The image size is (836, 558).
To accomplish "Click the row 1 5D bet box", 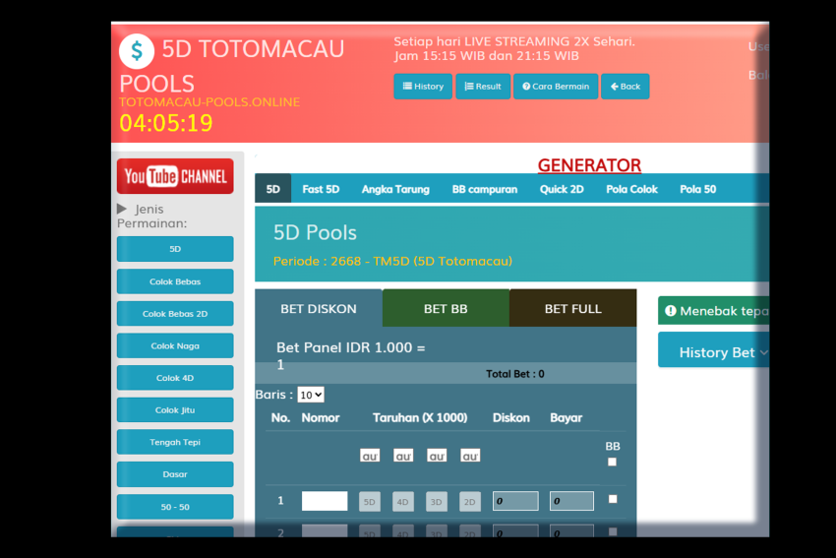I will tap(370, 502).
